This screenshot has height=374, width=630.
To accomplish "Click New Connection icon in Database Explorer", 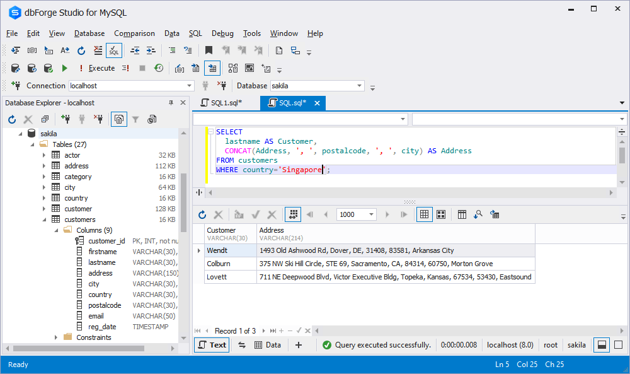I will (66, 119).
